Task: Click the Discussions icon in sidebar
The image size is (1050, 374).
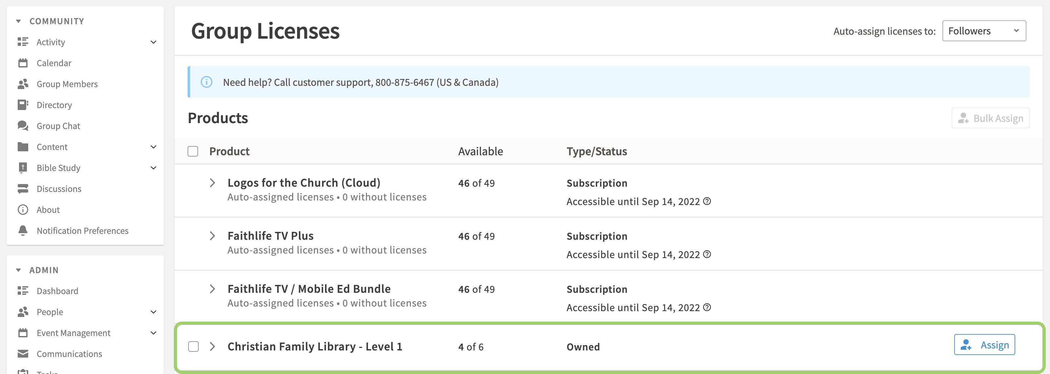Action: coord(23,189)
